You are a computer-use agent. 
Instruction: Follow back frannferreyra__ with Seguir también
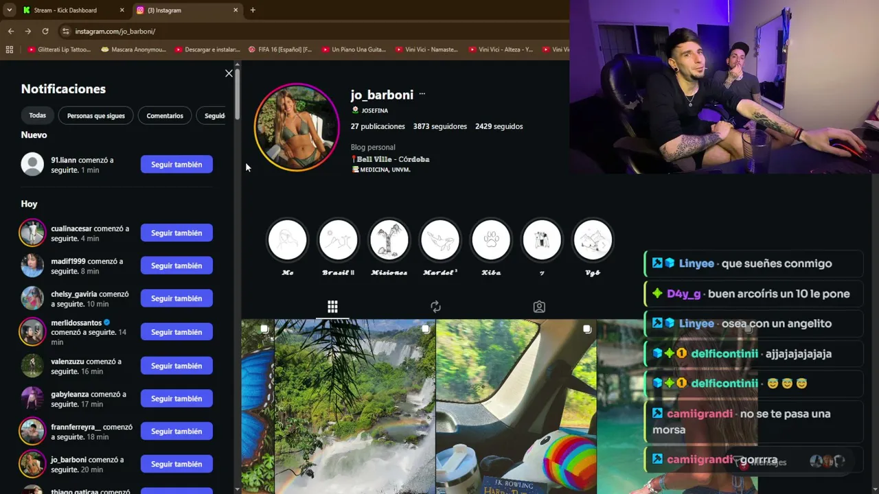pos(176,432)
